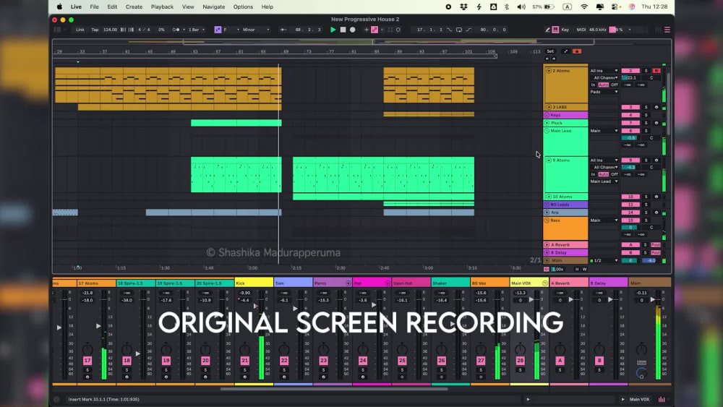Open Dropbox icon in macOS menu bar
This screenshot has width=723, height=407.
click(x=463, y=7)
